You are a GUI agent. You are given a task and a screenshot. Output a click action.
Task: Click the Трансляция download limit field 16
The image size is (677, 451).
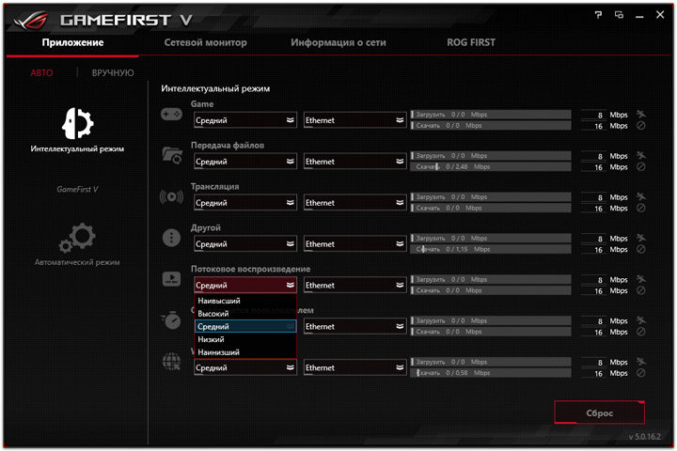point(593,208)
